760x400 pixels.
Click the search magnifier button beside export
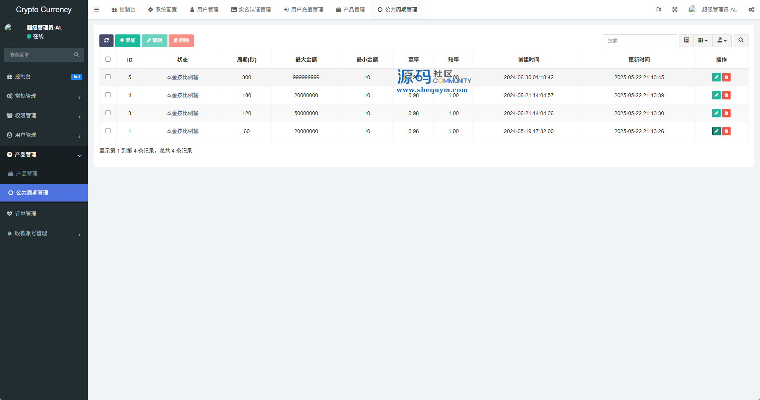pyautogui.click(x=741, y=41)
